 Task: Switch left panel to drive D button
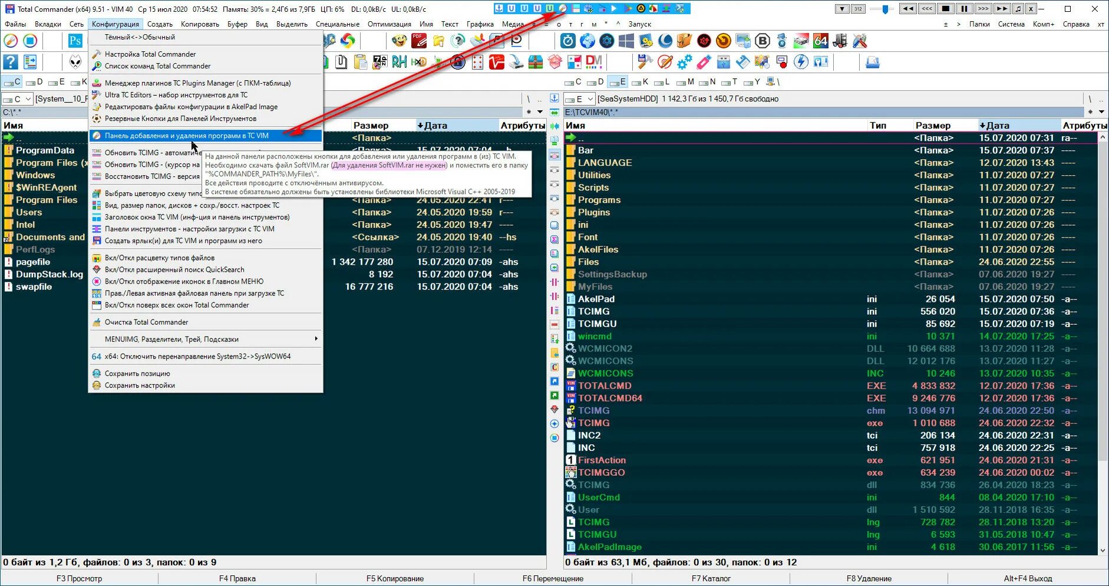pos(35,82)
